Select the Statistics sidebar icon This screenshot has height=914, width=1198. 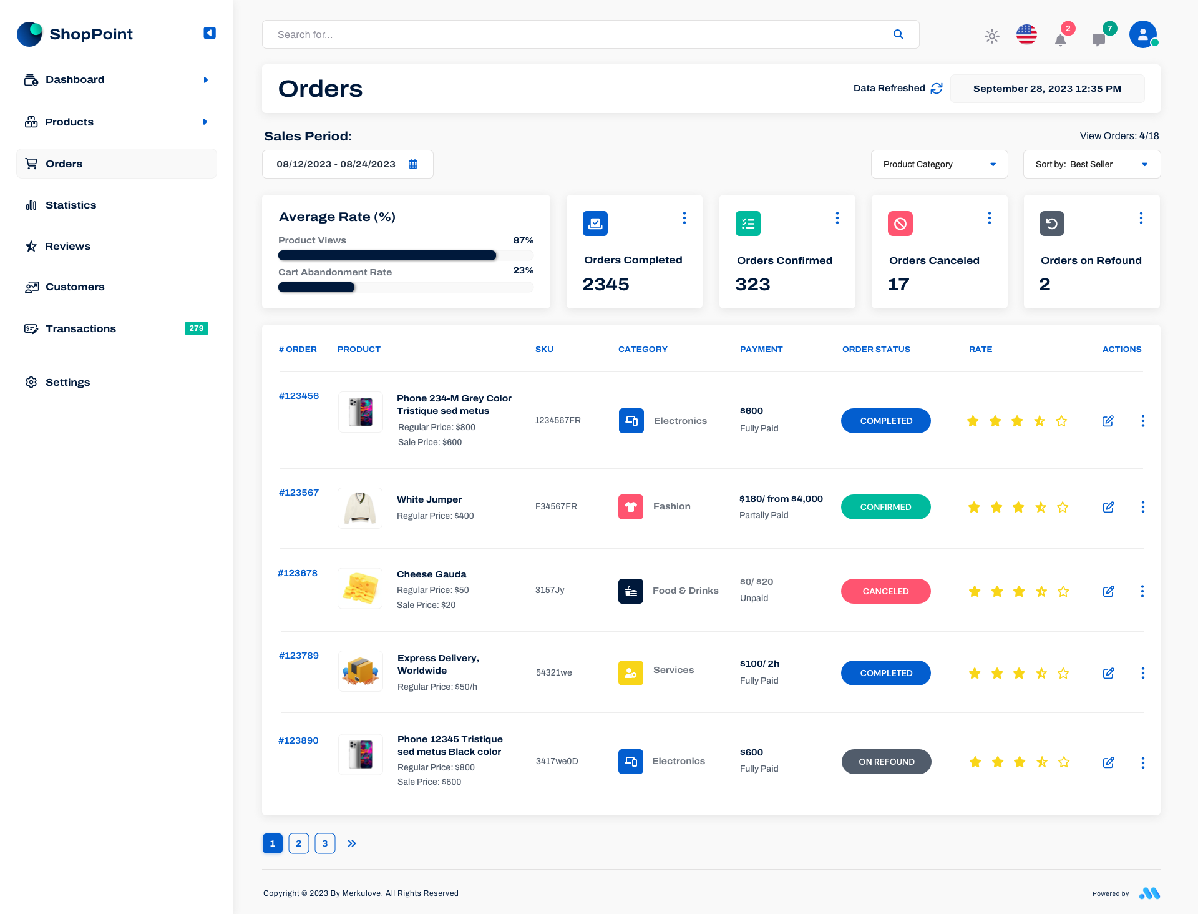pyautogui.click(x=31, y=205)
